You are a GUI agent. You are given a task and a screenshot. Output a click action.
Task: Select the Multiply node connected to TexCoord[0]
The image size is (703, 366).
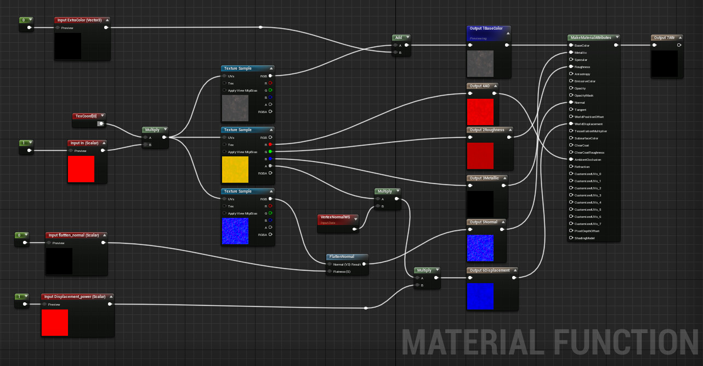click(x=155, y=137)
